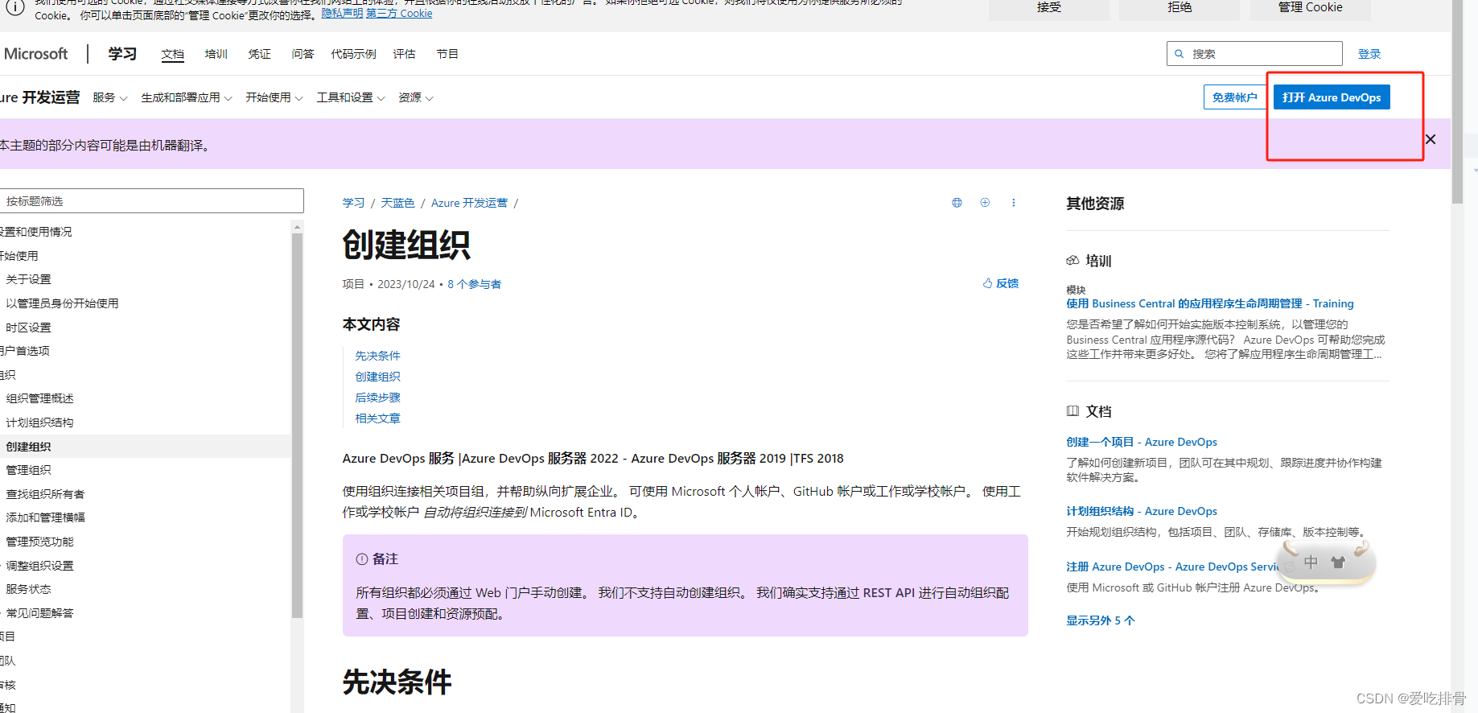Open the 隐私声明 link
Image resolution: width=1478 pixels, height=713 pixels.
[342, 14]
